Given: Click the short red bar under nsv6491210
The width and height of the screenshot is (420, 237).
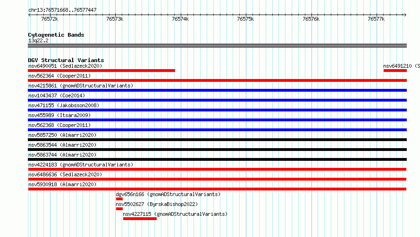Looking at the screenshot, I should coord(395,71).
